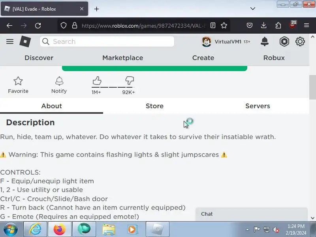Switch to Firefox in the taskbar
Screen dimensions: 316x237
click(60, 229)
